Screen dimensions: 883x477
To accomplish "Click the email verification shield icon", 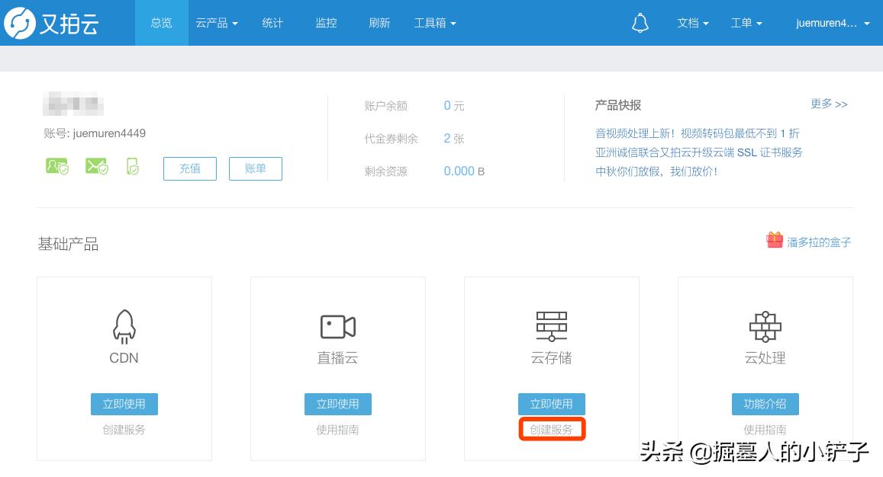I will 96,166.
